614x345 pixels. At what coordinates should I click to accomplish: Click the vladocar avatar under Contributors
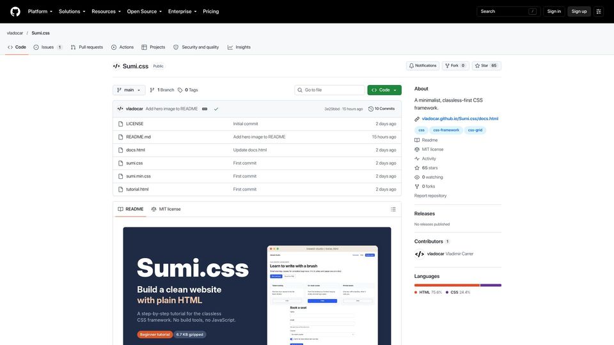pos(419,254)
